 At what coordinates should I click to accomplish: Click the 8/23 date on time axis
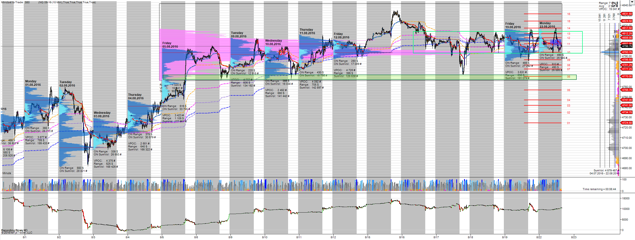coord(574,237)
